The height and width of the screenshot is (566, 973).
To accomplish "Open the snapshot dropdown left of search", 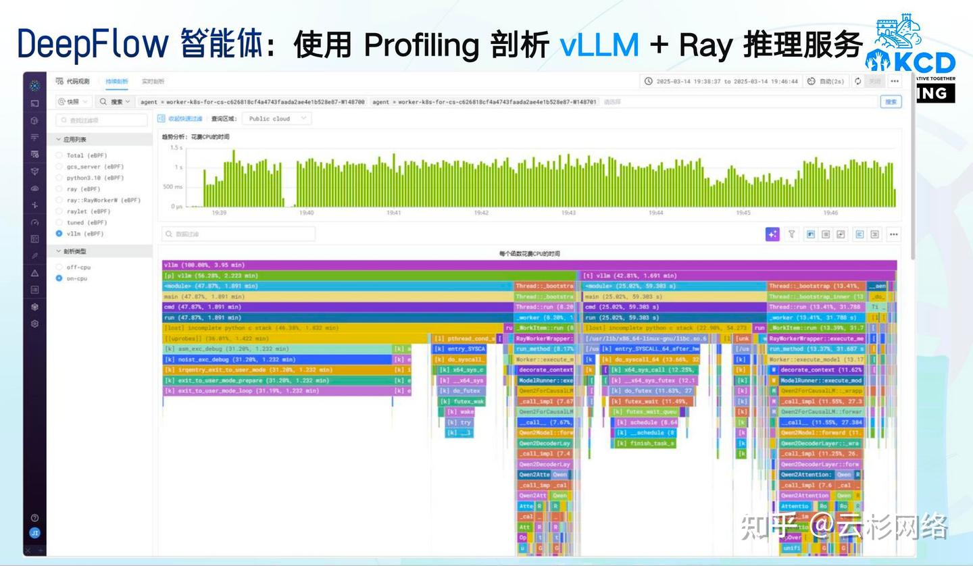I will [73, 102].
